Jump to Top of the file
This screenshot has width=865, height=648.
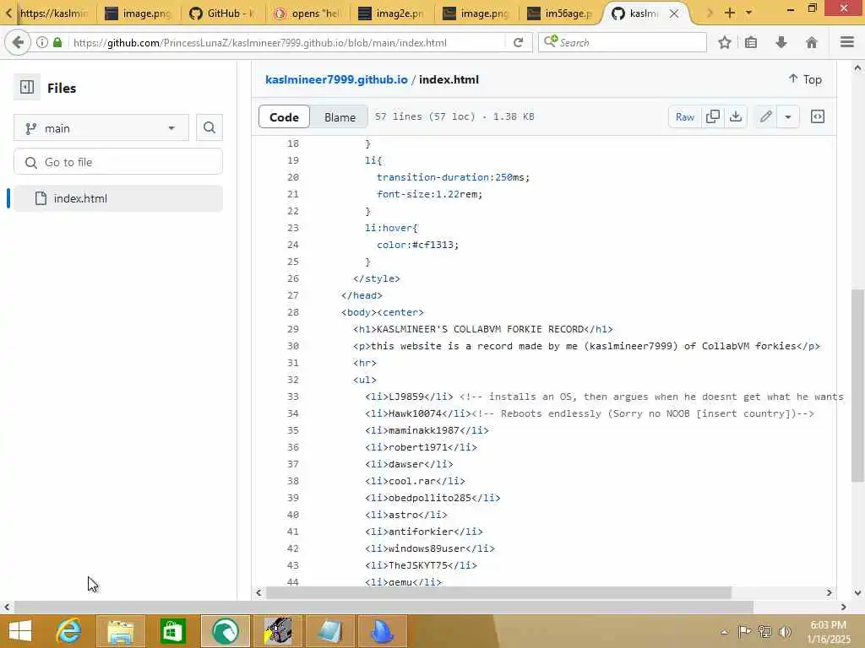tap(805, 79)
